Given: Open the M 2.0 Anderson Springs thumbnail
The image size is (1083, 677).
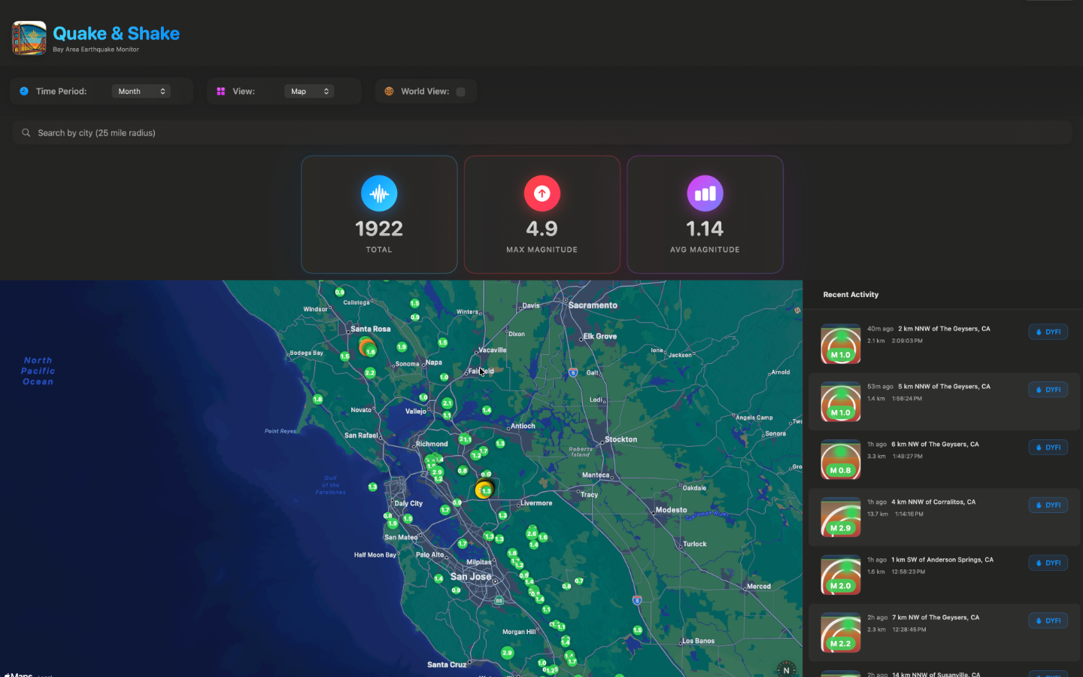Looking at the screenshot, I should pos(841,575).
